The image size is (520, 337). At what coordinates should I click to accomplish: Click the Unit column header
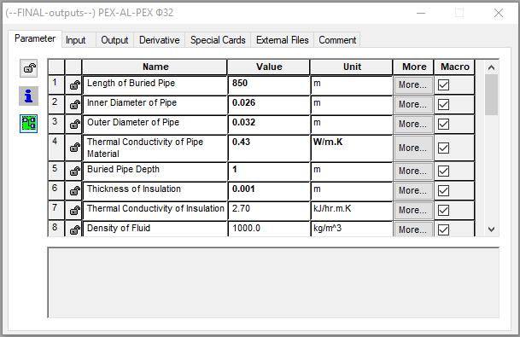point(352,67)
